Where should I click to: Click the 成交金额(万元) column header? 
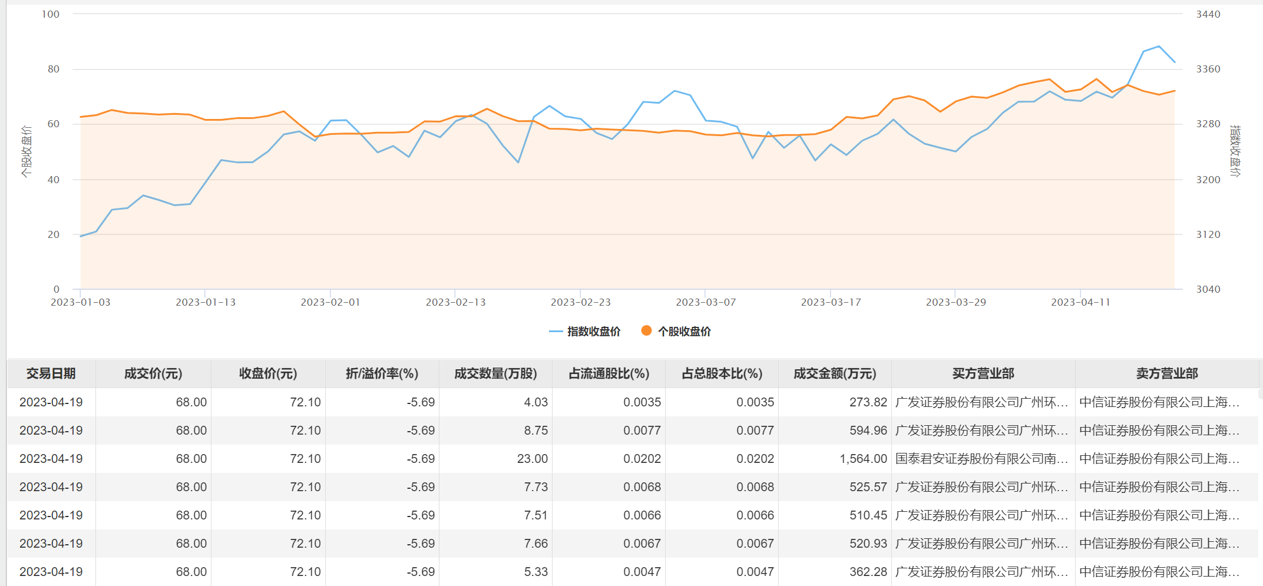coord(835,374)
